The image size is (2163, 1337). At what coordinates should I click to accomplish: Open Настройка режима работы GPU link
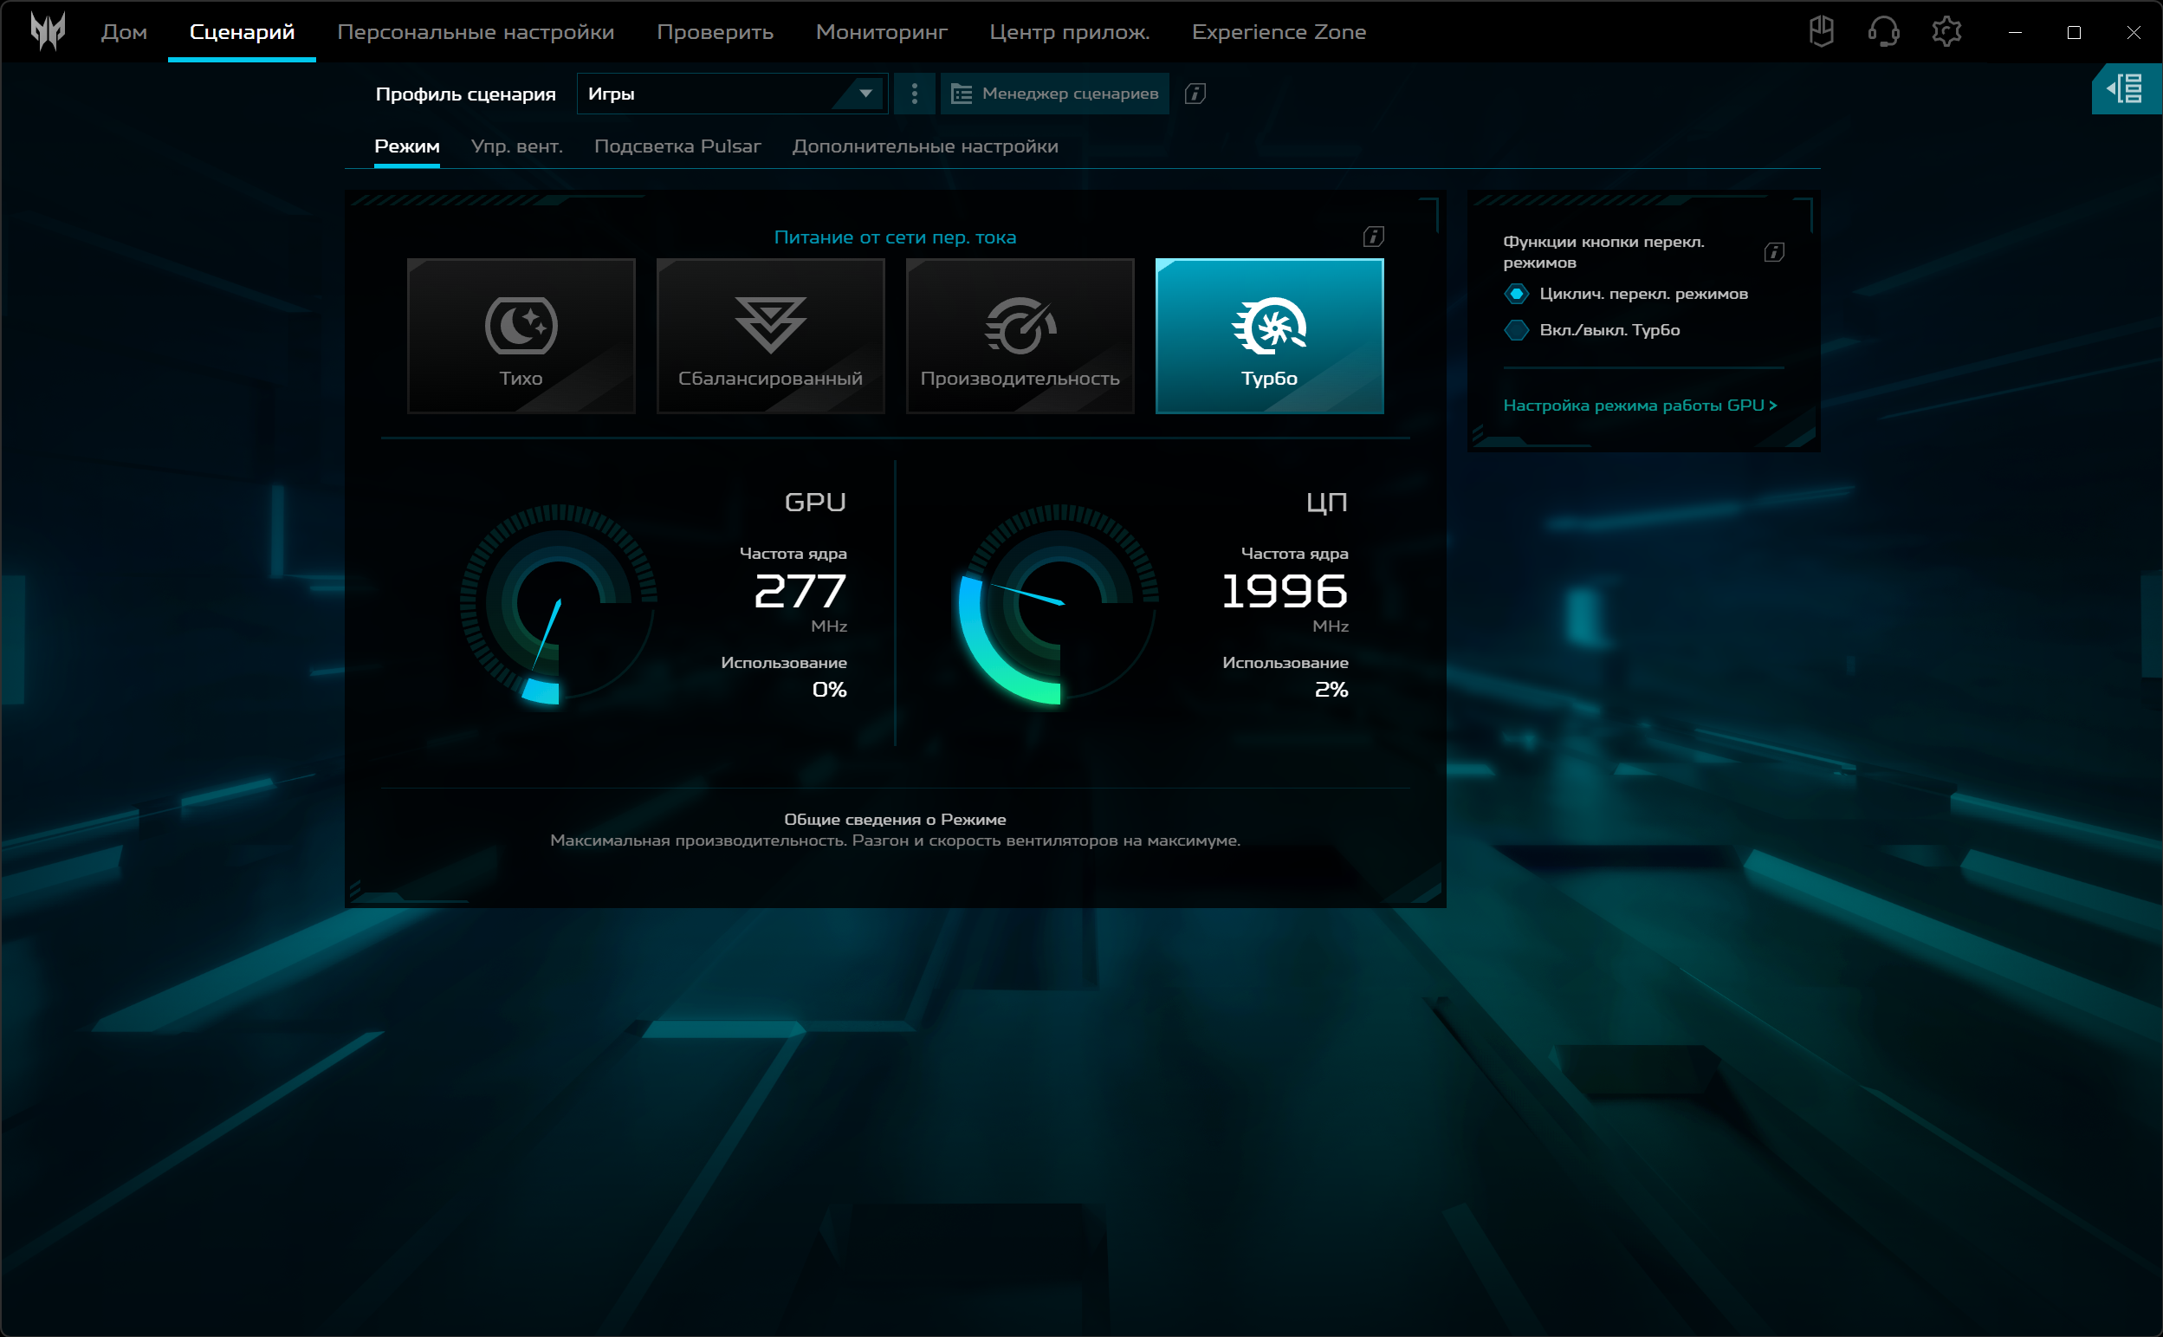click(1639, 405)
